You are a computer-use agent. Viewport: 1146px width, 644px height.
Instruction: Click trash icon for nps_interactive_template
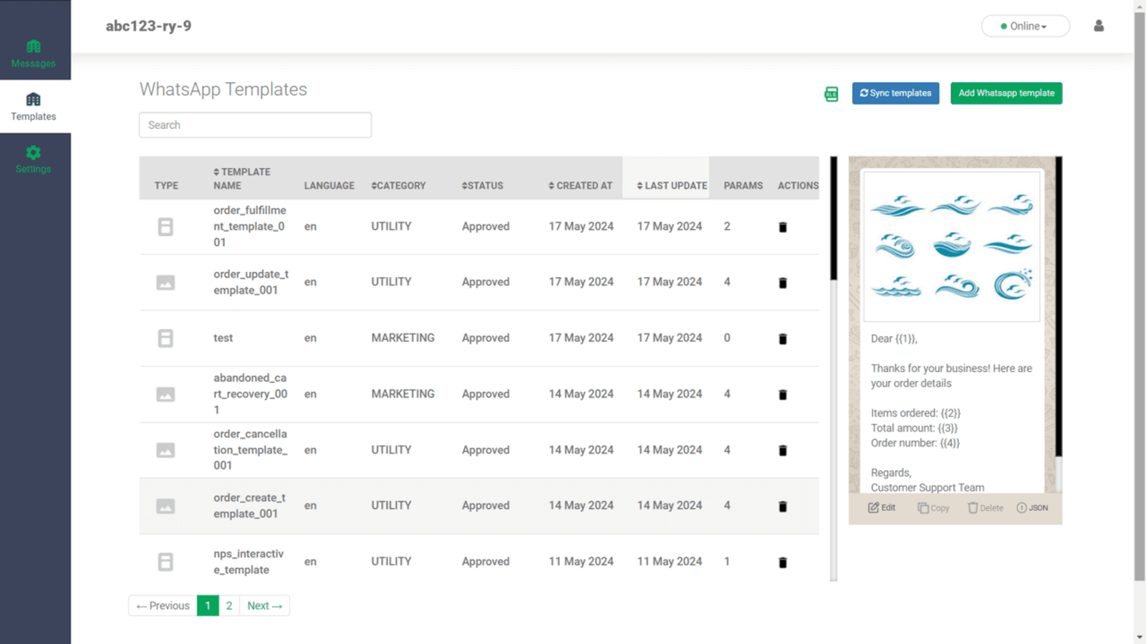click(x=782, y=562)
